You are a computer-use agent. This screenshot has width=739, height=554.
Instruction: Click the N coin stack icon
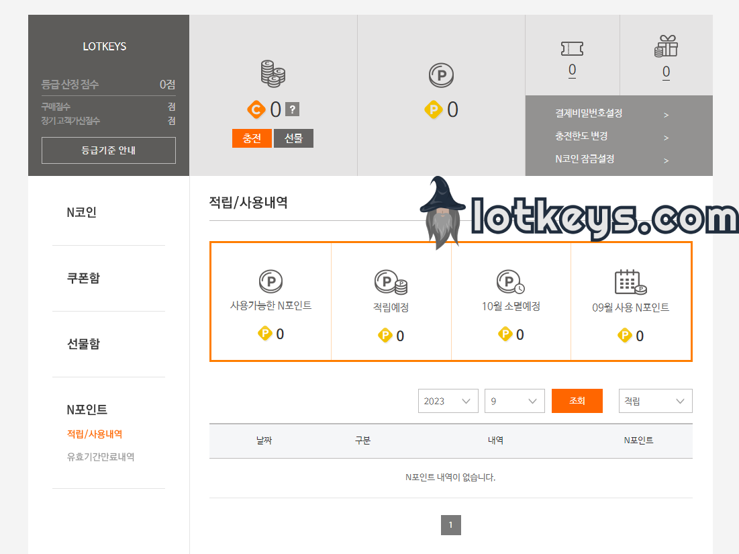[x=273, y=74]
